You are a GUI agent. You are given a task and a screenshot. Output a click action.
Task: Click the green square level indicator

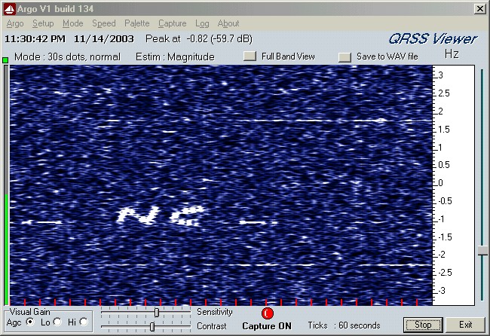(x=5, y=60)
